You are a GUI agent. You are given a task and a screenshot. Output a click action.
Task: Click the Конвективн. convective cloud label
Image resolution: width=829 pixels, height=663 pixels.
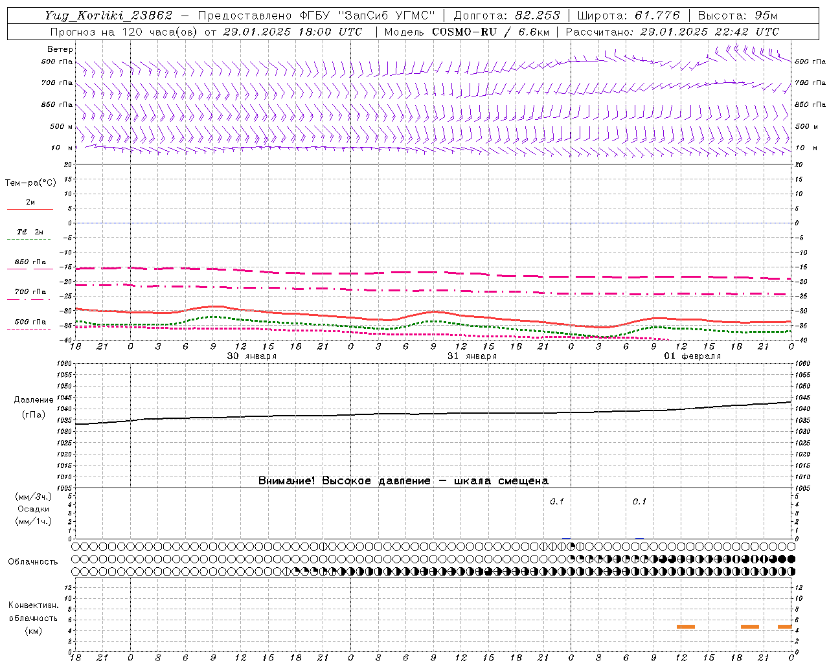(33, 605)
